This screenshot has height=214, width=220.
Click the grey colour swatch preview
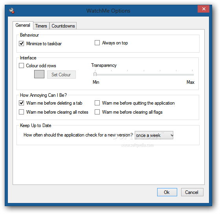point(39,74)
